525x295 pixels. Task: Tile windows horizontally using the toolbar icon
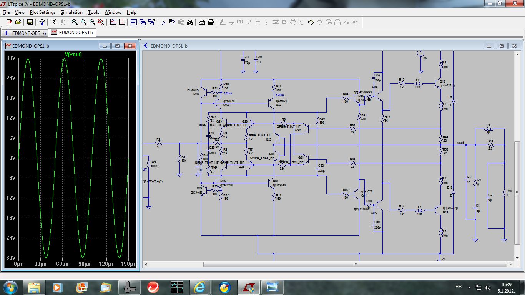(134, 22)
